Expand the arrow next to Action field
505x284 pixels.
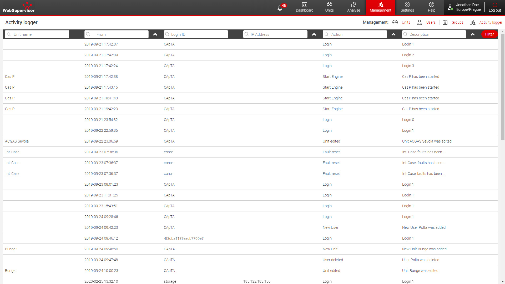coord(393,34)
